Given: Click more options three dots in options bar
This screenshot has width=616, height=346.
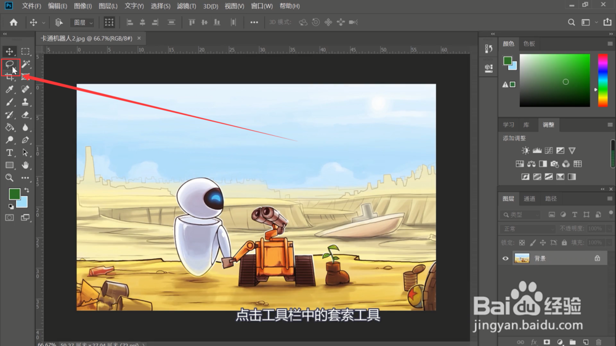Looking at the screenshot, I should coord(254,22).
